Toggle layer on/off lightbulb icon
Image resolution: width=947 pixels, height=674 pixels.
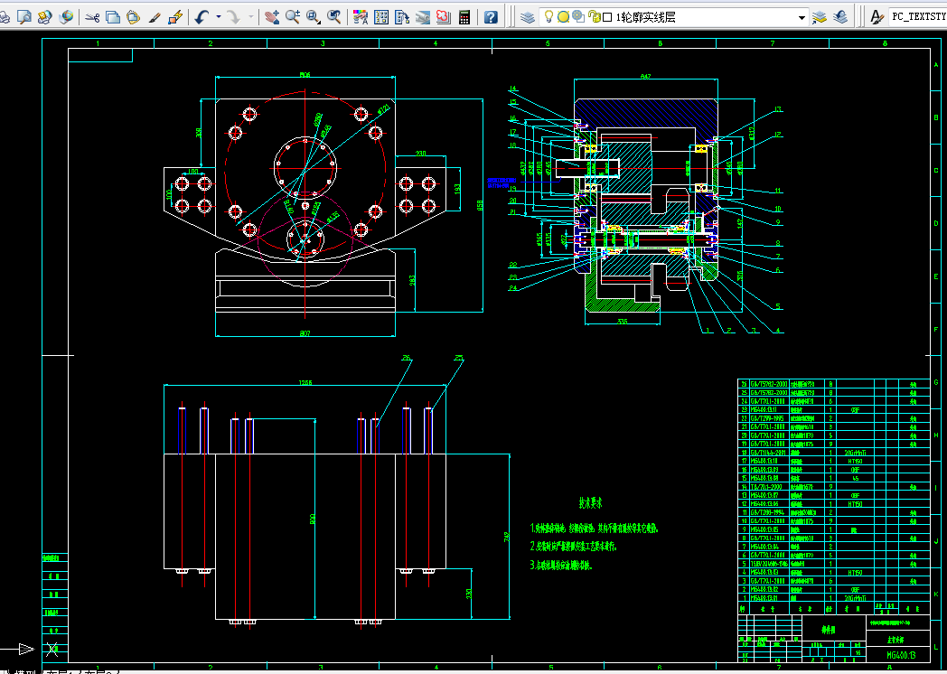tap(549, 16)
